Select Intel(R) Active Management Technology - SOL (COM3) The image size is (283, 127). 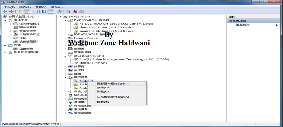coord(124,59)
